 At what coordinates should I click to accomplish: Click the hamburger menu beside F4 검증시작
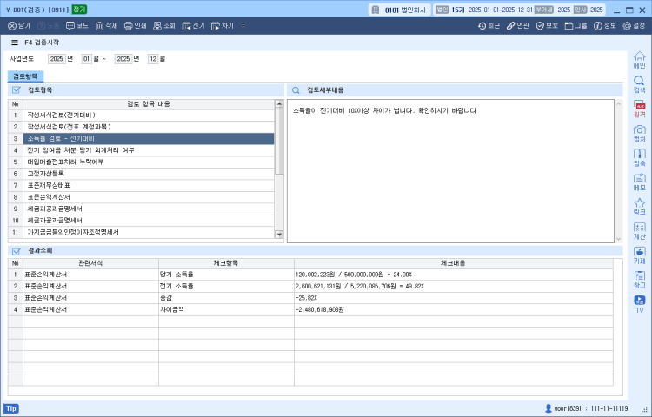tap(15, 43)
